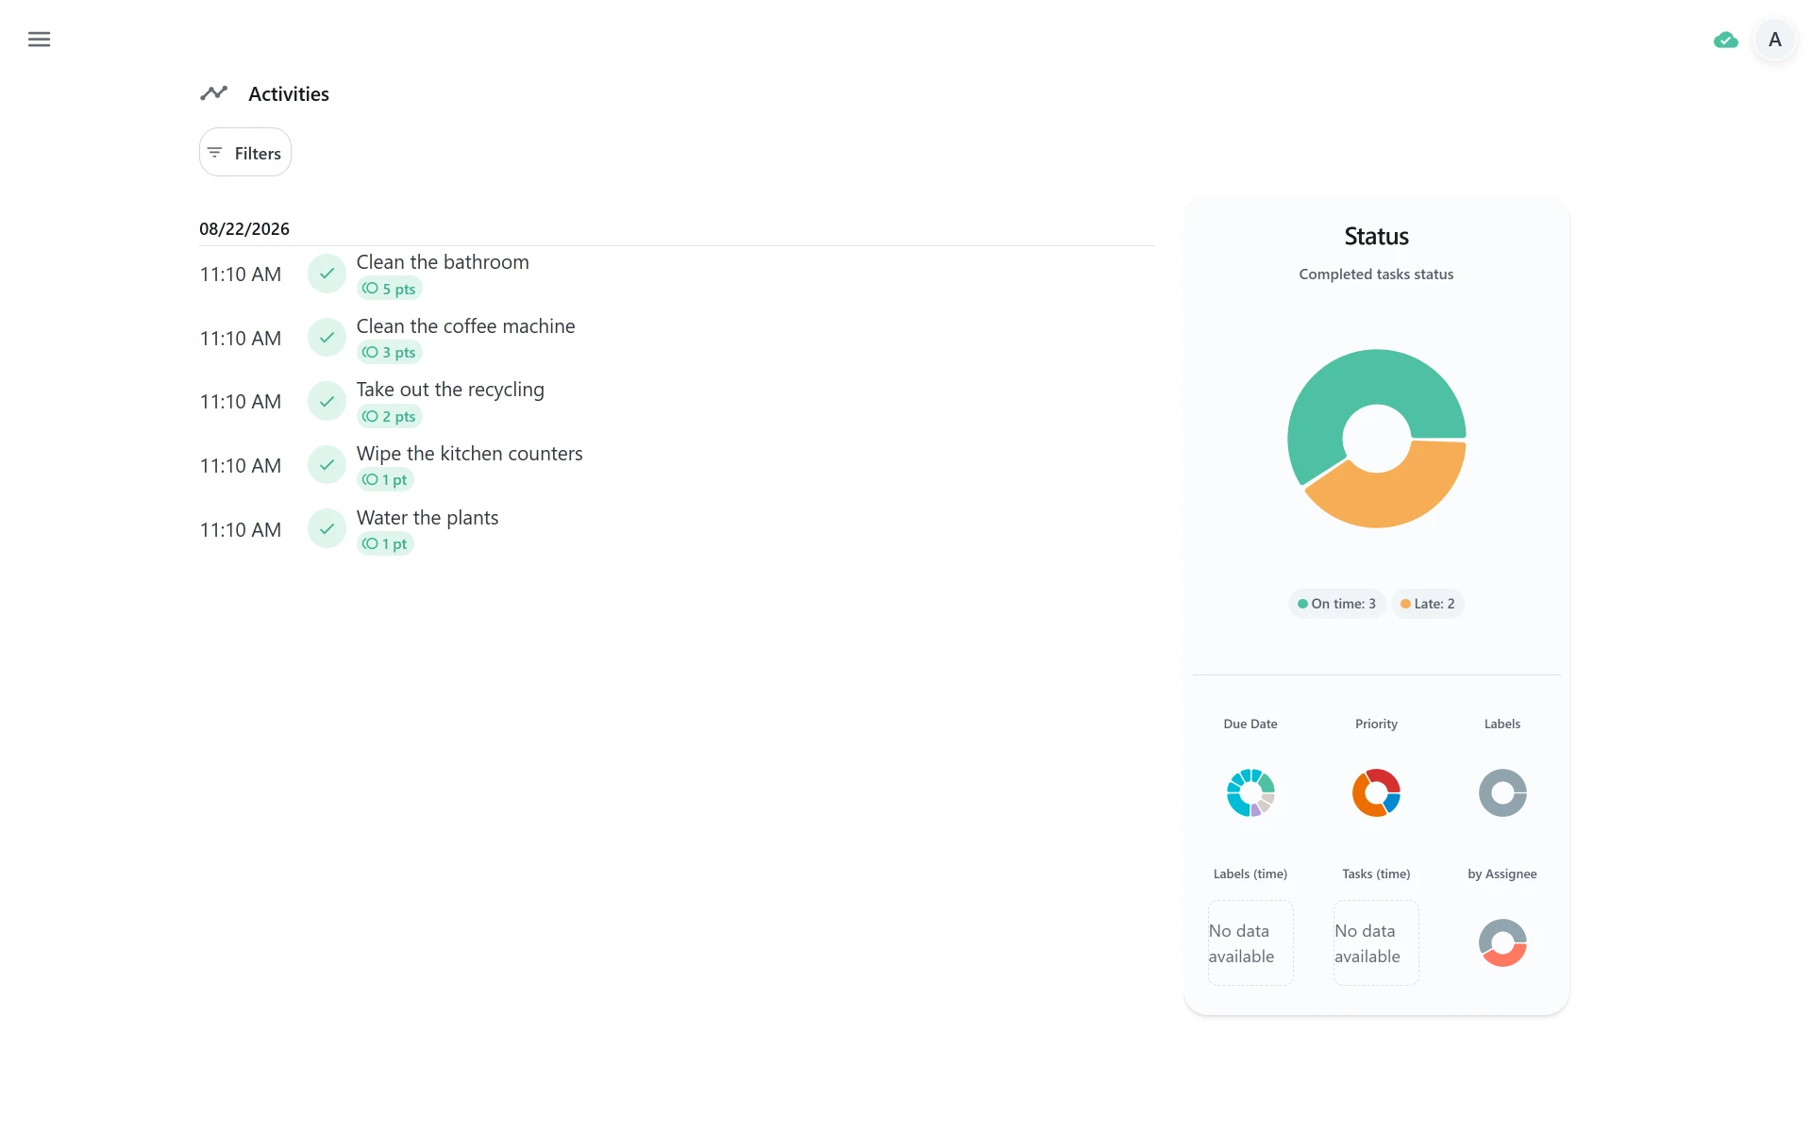The height and width of the screenshot is (1132, 1812).
Task: Click the check icon for Wipe the kitchen counters
Action: [327, 465]
